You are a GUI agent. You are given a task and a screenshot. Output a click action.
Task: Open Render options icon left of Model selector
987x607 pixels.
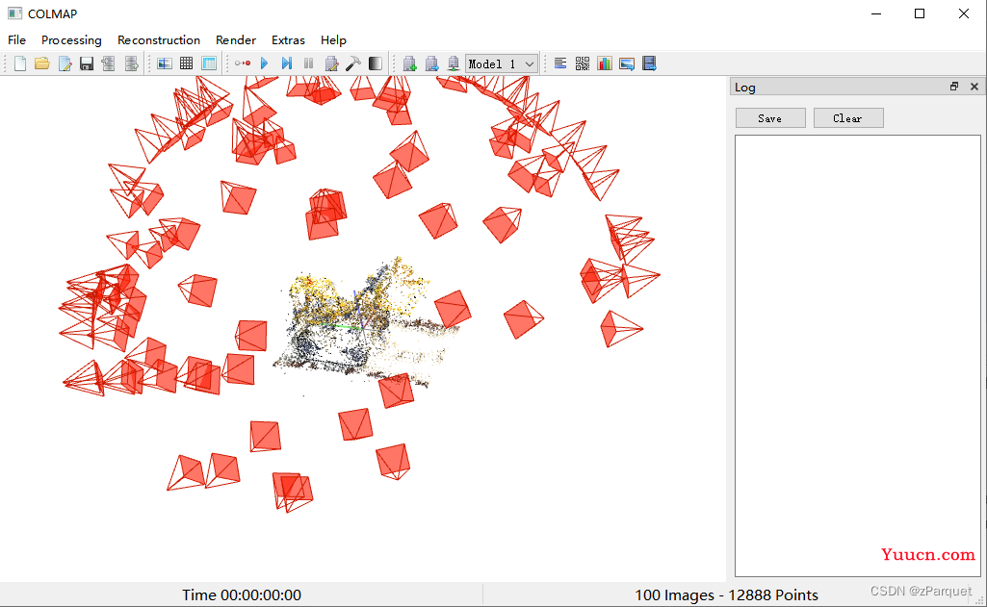click(454, 63)
